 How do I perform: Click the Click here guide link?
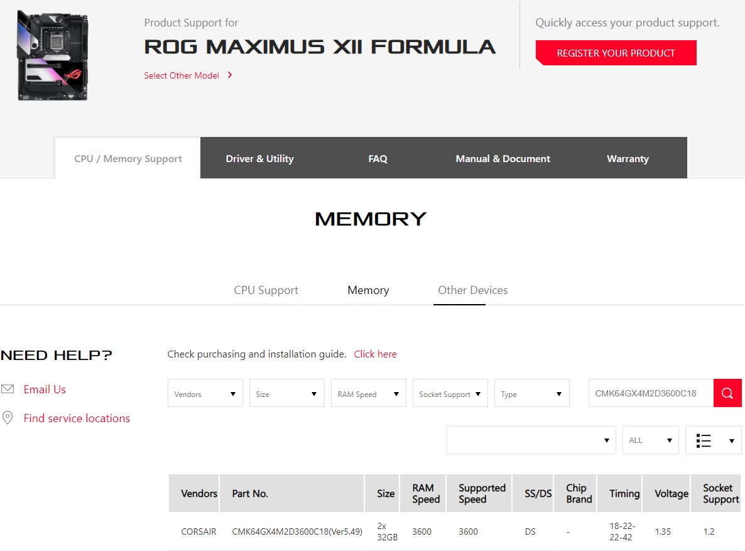click(x=376, y=354)
